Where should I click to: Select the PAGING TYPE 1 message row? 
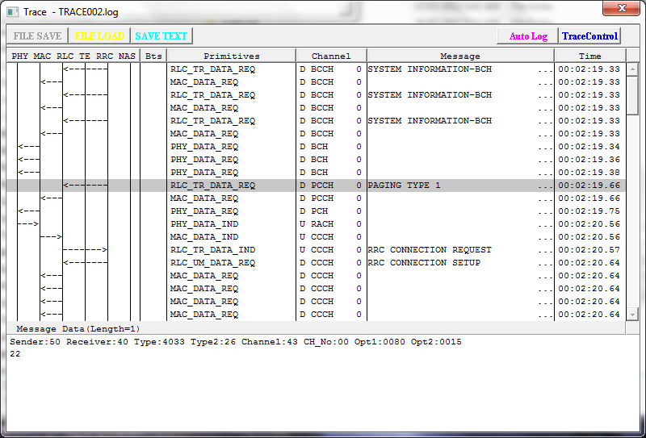click(x=316, y=186)
